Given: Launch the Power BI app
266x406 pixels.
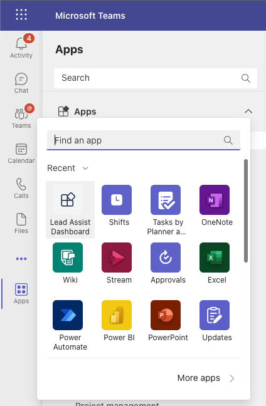Looking at the screenshot, I should click(118, 321).
